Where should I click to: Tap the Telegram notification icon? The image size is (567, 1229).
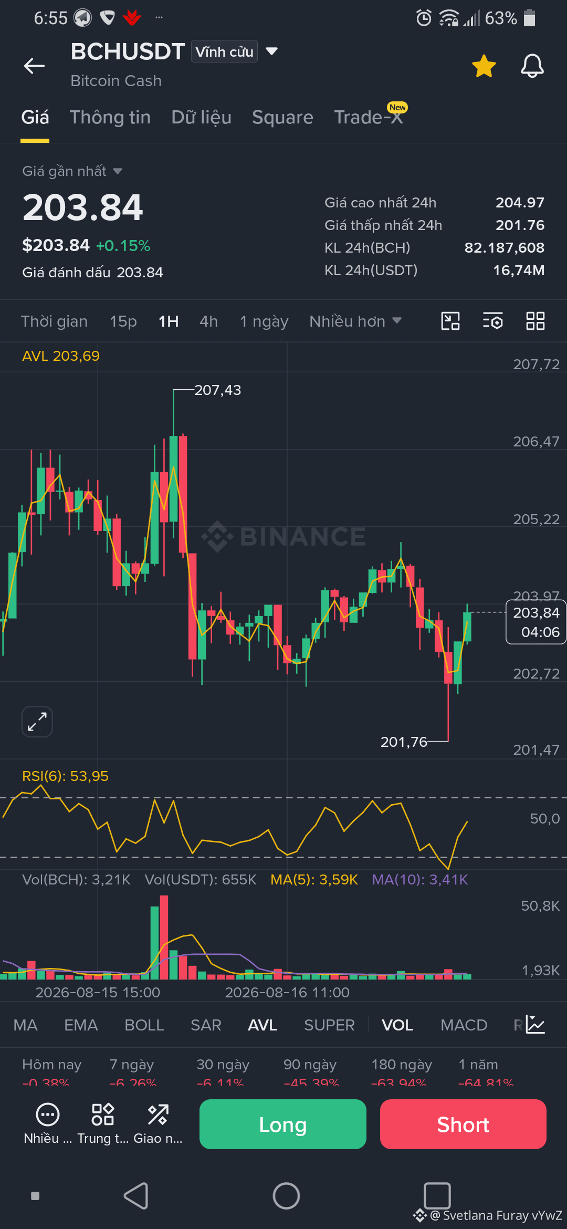82,18
